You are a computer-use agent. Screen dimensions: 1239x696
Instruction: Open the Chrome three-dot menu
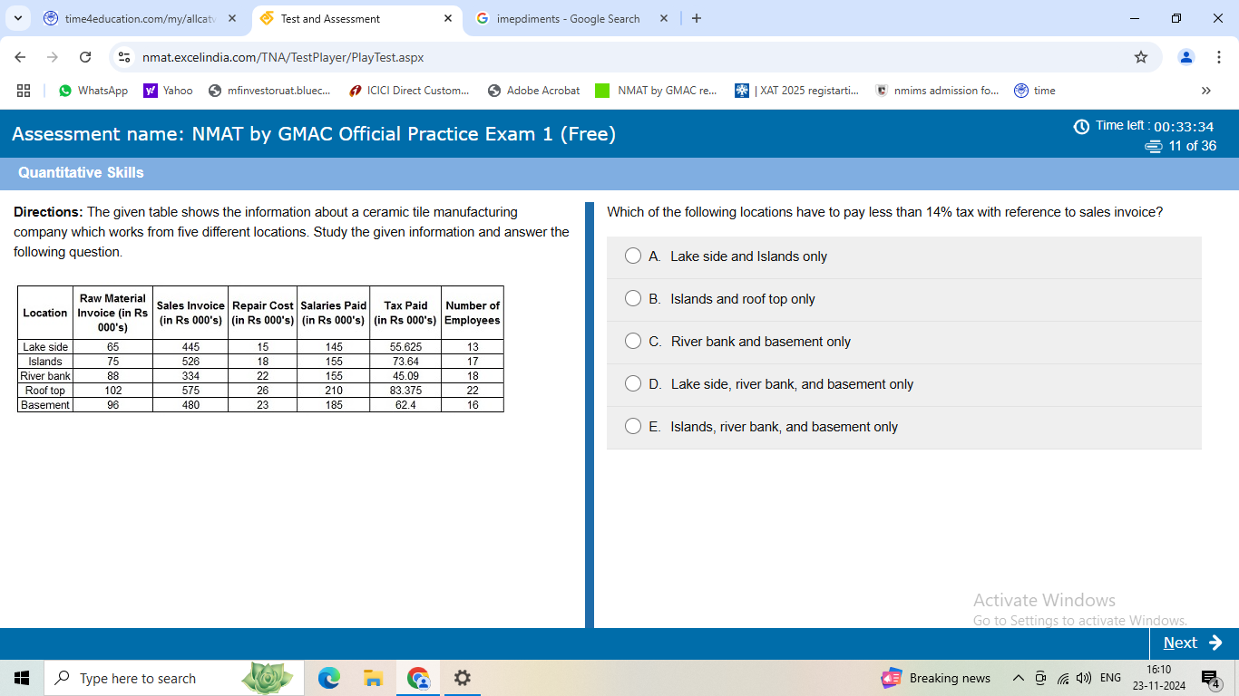click(x=1219, y=57)
